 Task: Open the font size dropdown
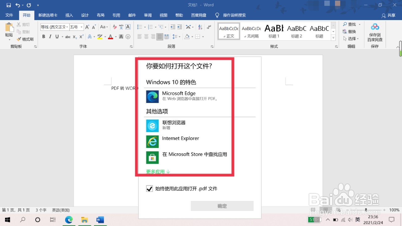click(81, 27)
